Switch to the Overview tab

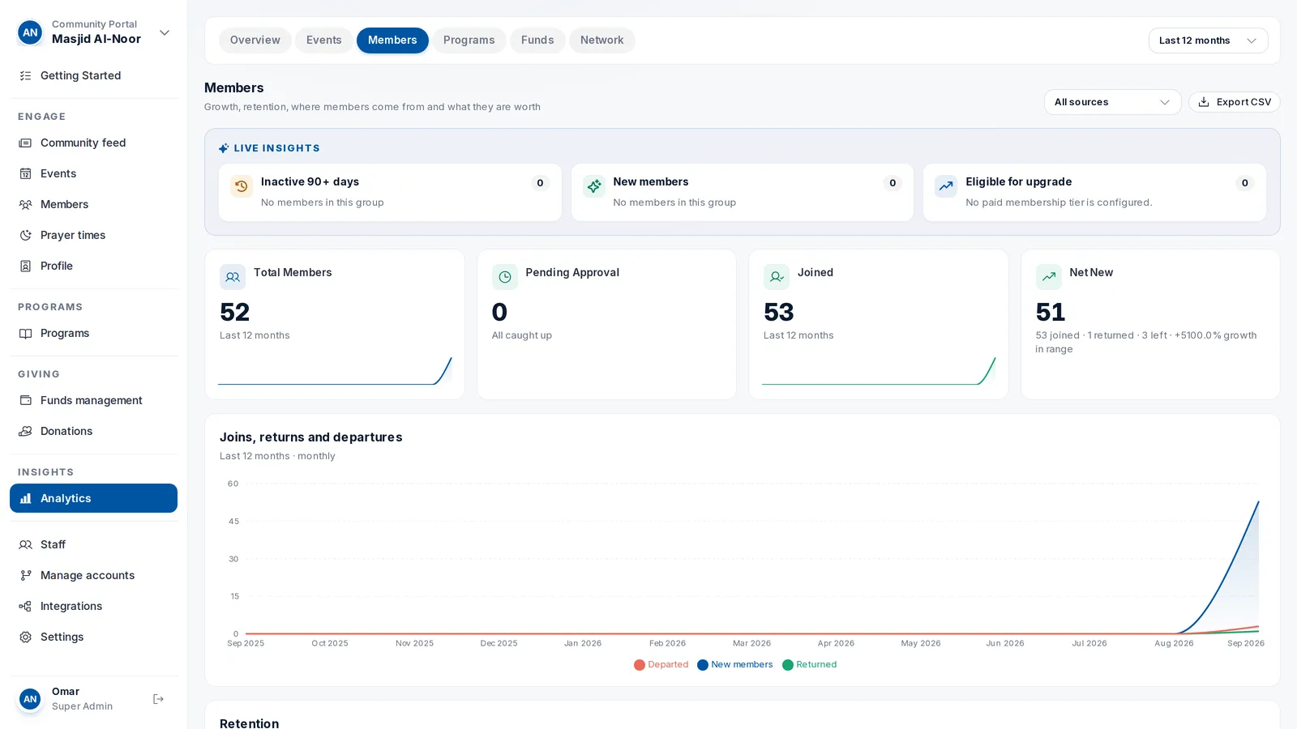tap(255, 40)
